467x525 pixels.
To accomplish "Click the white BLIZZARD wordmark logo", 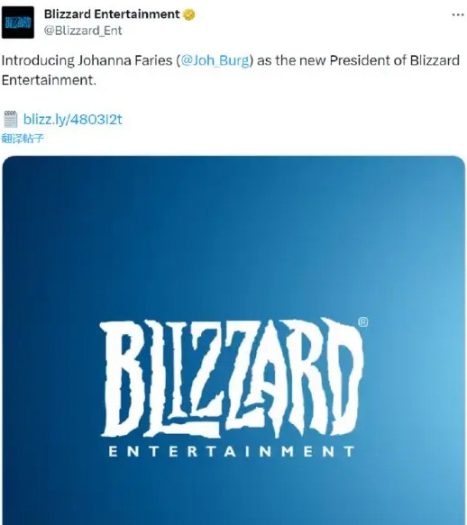I will (x=233, y=377).
